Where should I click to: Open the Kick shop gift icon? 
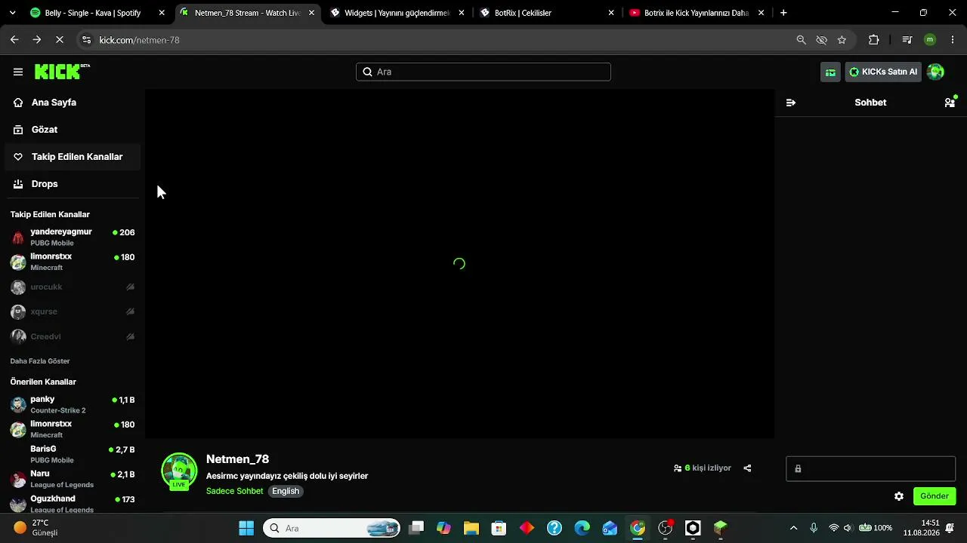click(x=830, y=72)
